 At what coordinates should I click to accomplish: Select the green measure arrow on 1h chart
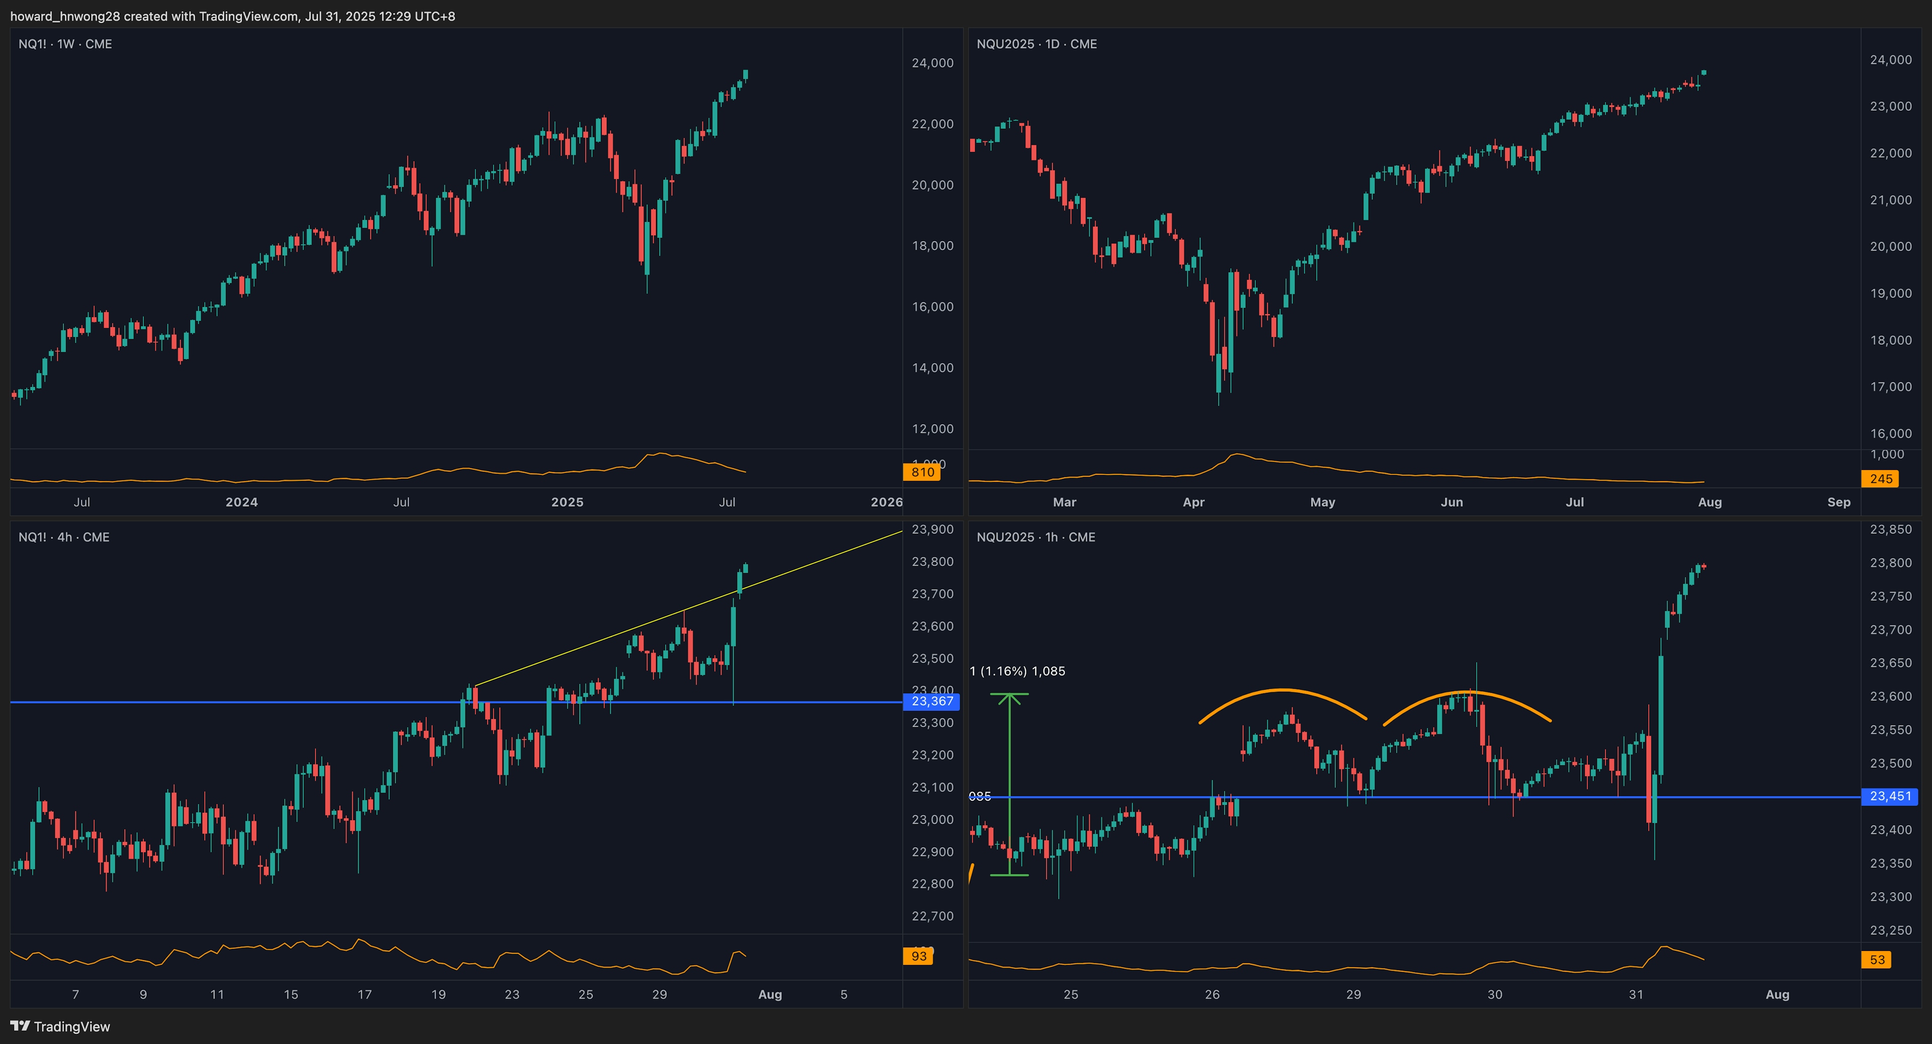[1009, 784]
